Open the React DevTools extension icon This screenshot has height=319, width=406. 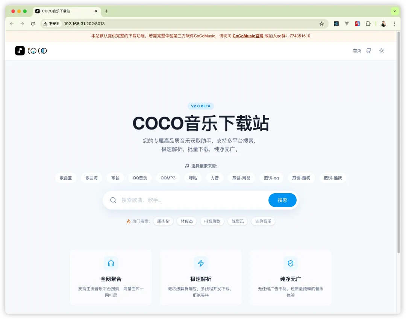[x=336, y=24]
